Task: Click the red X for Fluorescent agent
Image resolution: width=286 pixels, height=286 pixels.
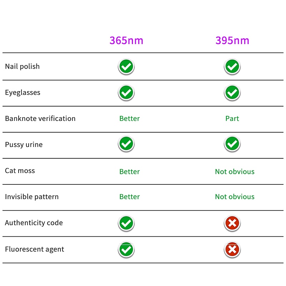Action: [x=232, y=249]
